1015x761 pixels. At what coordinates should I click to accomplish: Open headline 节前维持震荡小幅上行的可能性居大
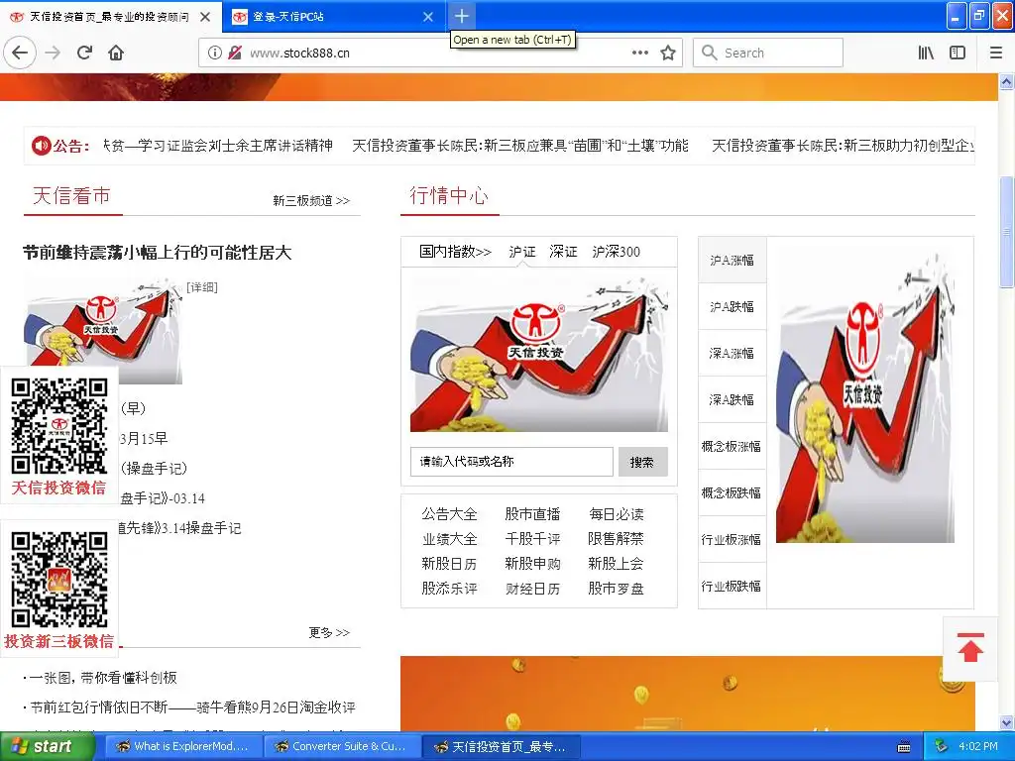coord(158,253)
